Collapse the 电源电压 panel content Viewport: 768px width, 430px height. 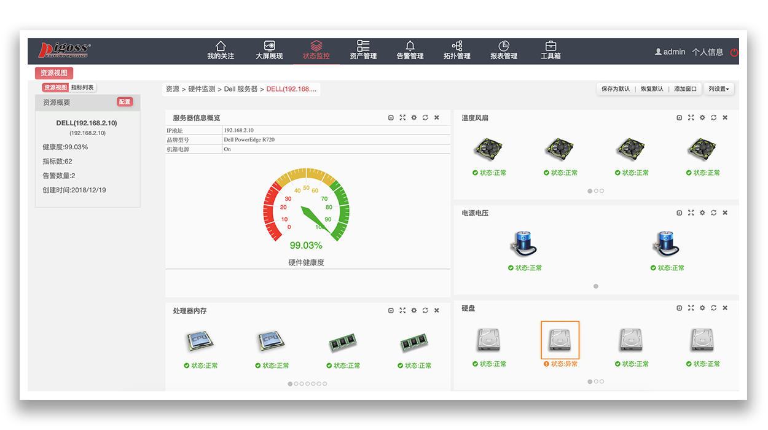click(679, 213)
